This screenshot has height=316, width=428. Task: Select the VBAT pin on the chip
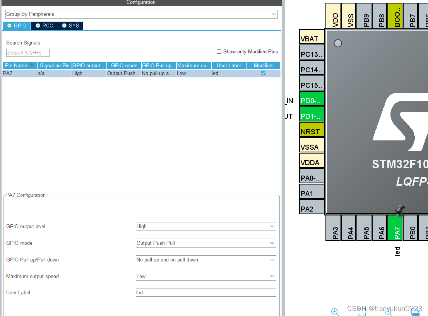coord(312,37)
